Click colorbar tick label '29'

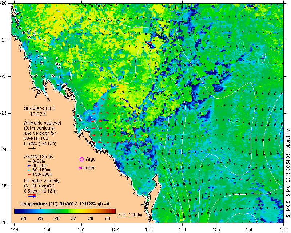click(107, 218)
